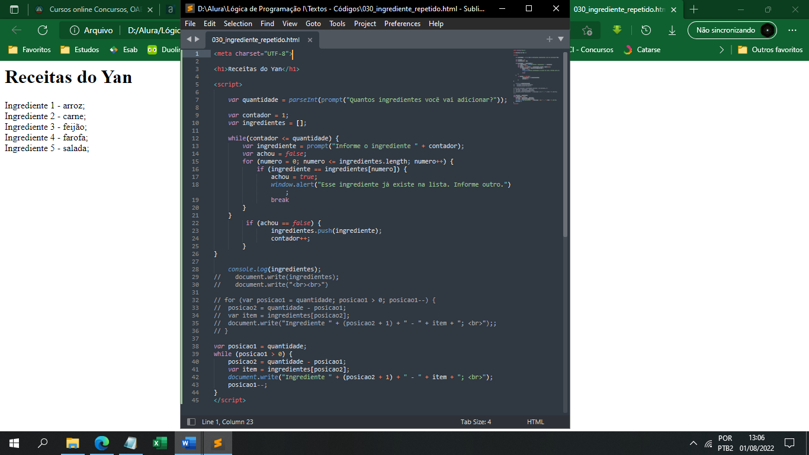Select the 030_ingrediente_repetido.html Sublime tab

pos(255,40)
